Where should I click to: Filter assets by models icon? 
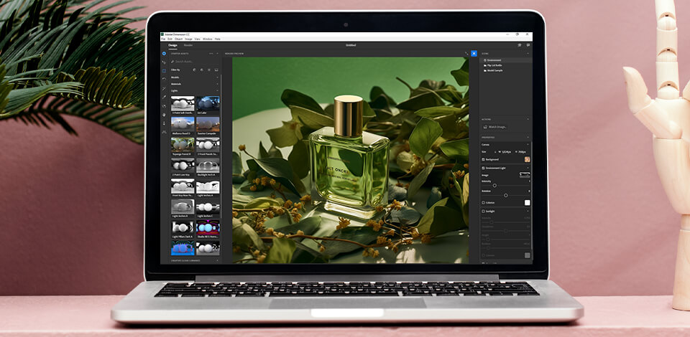pyautogui.click(x=195, y=70)
